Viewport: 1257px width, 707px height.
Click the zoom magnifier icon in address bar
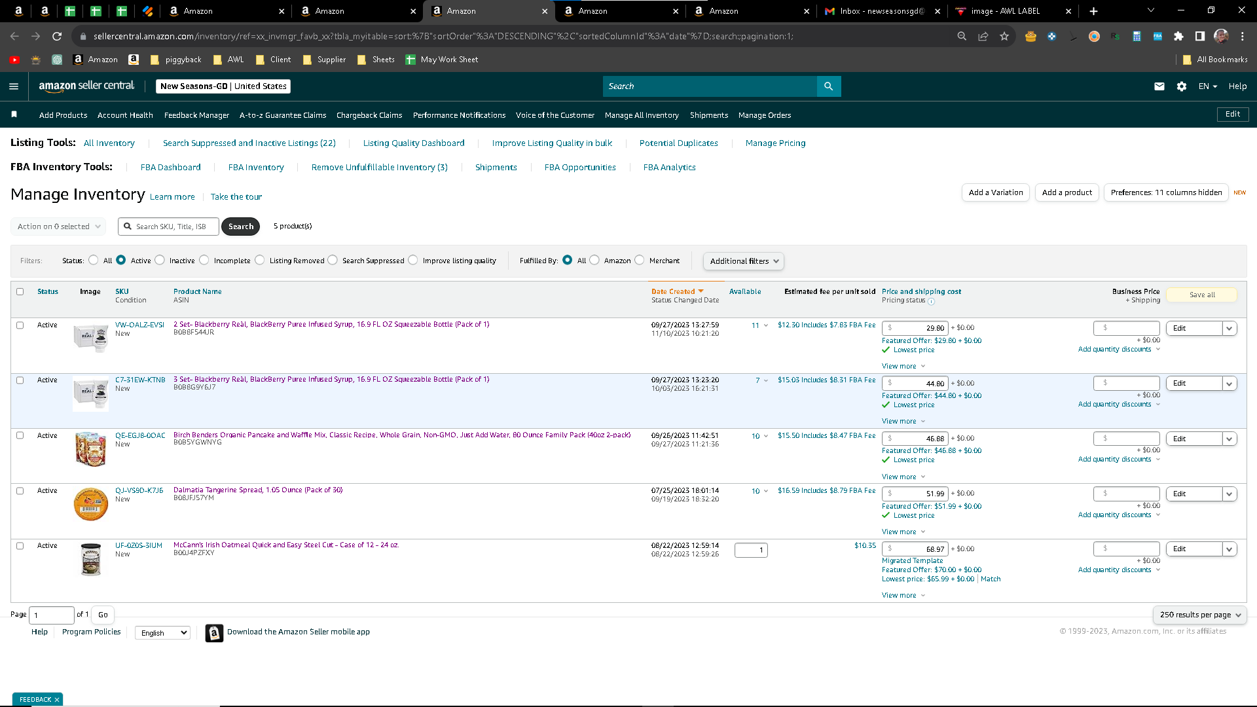[962, 37]
